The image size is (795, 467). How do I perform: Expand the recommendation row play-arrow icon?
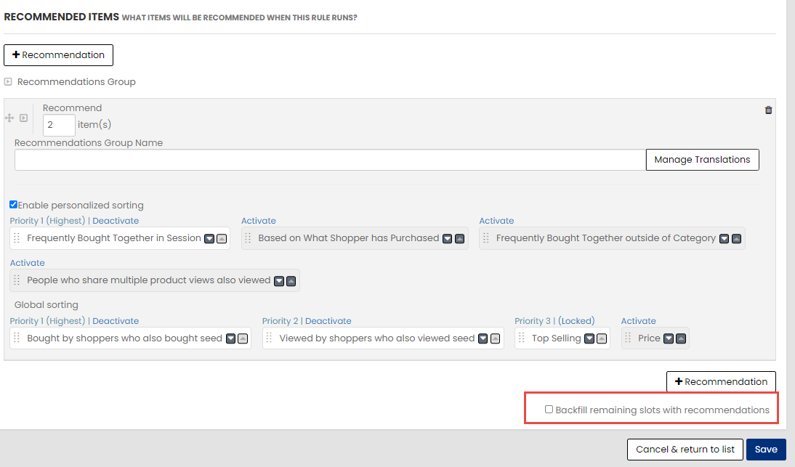23,118
